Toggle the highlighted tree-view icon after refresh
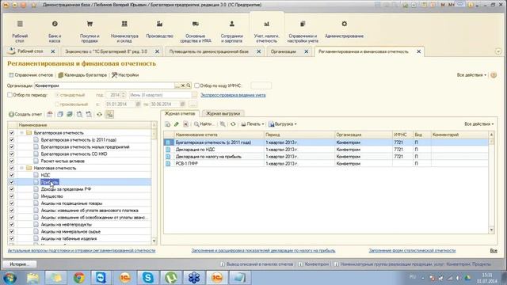The height and width of the screenshot is (285, 507). point(109,114)
